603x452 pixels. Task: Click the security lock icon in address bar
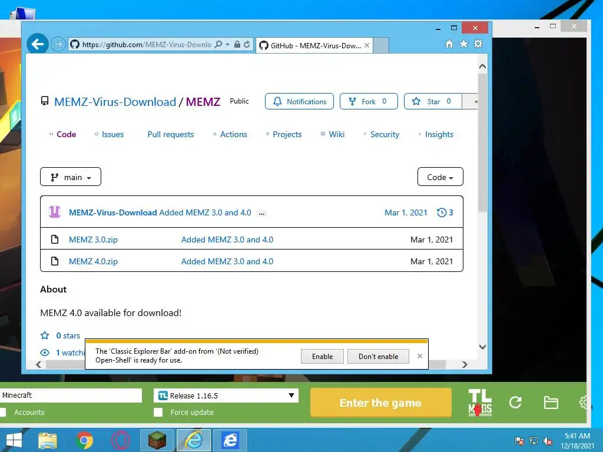click(237, 45)
